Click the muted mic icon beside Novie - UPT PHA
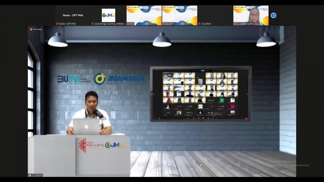The height and width of the screenshot is (182, 324). click(x=57, y=24)
